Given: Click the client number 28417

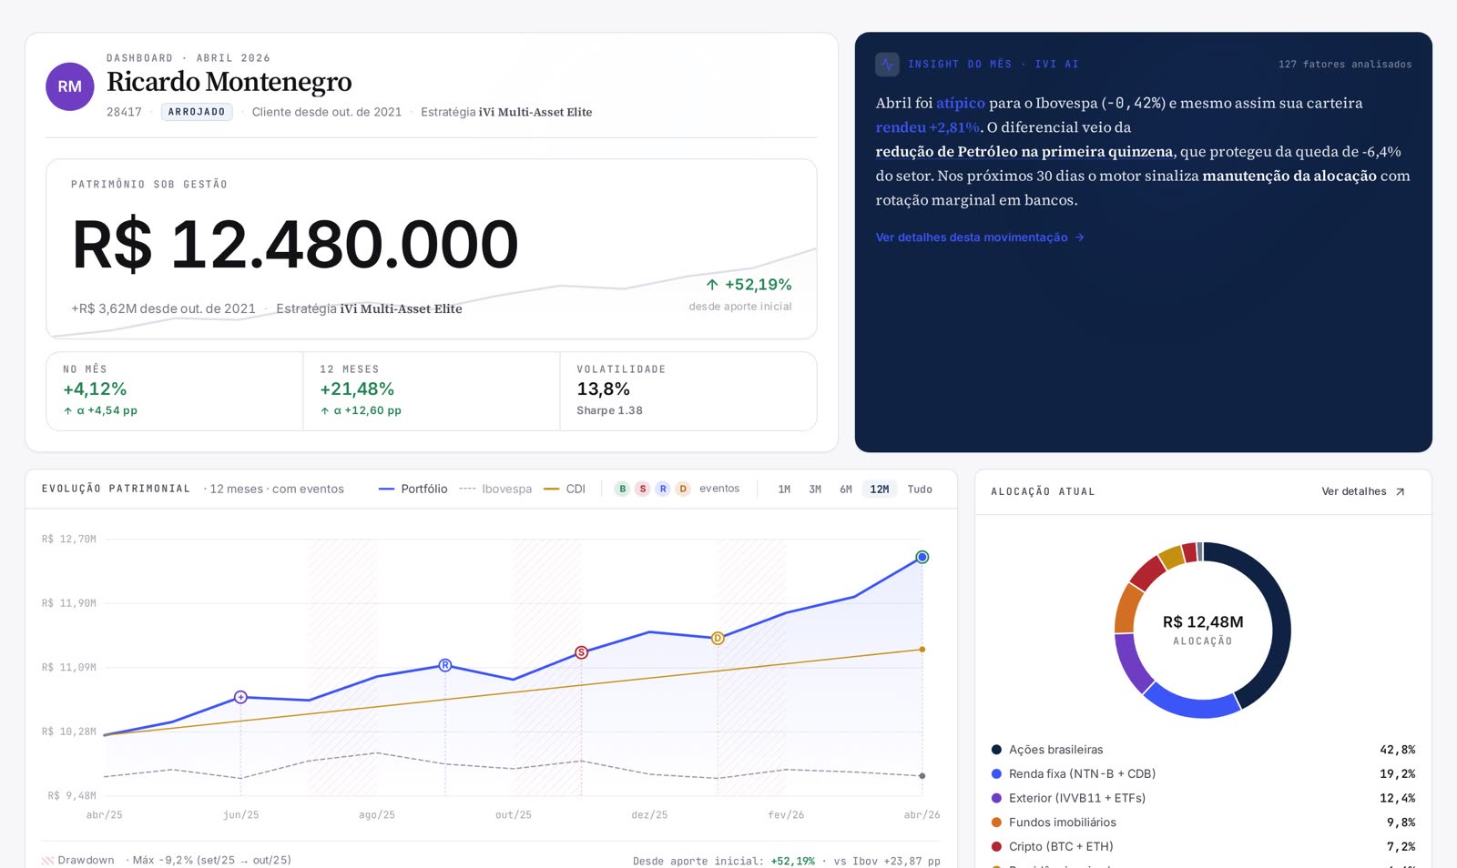Looking at the screenshot, I should click(x=124, y=112).
